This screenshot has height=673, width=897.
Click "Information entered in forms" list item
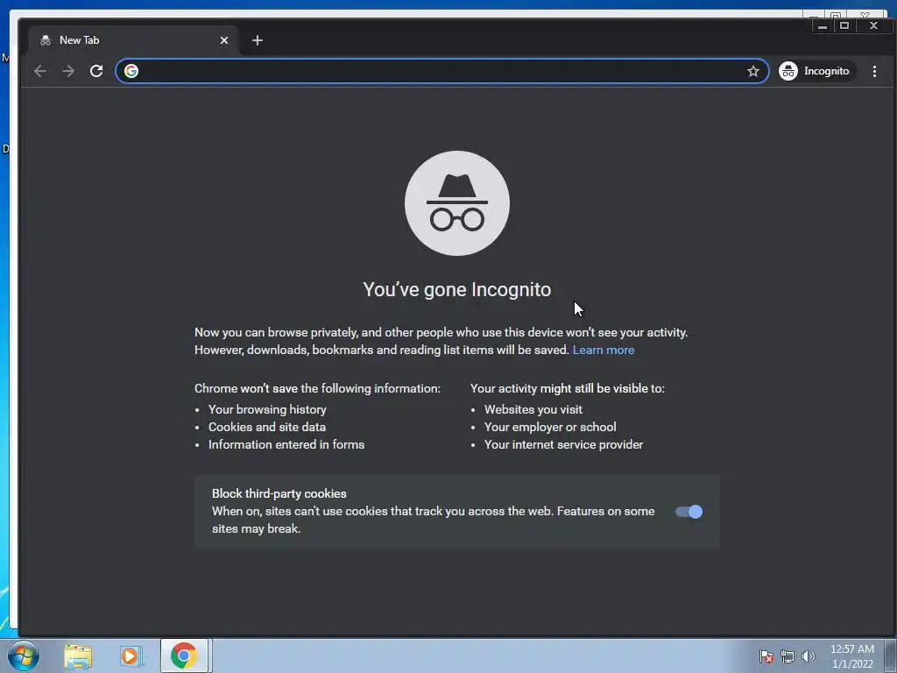(x=286, y=444)
